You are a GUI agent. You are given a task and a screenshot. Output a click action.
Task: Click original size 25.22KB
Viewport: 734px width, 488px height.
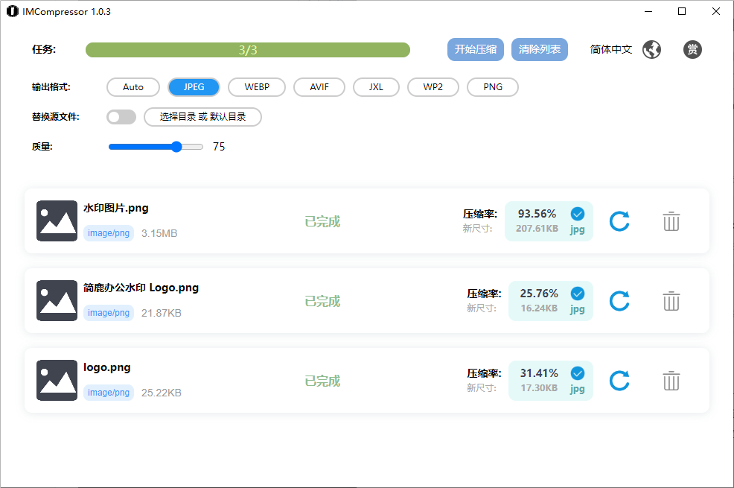click(162, 393)
